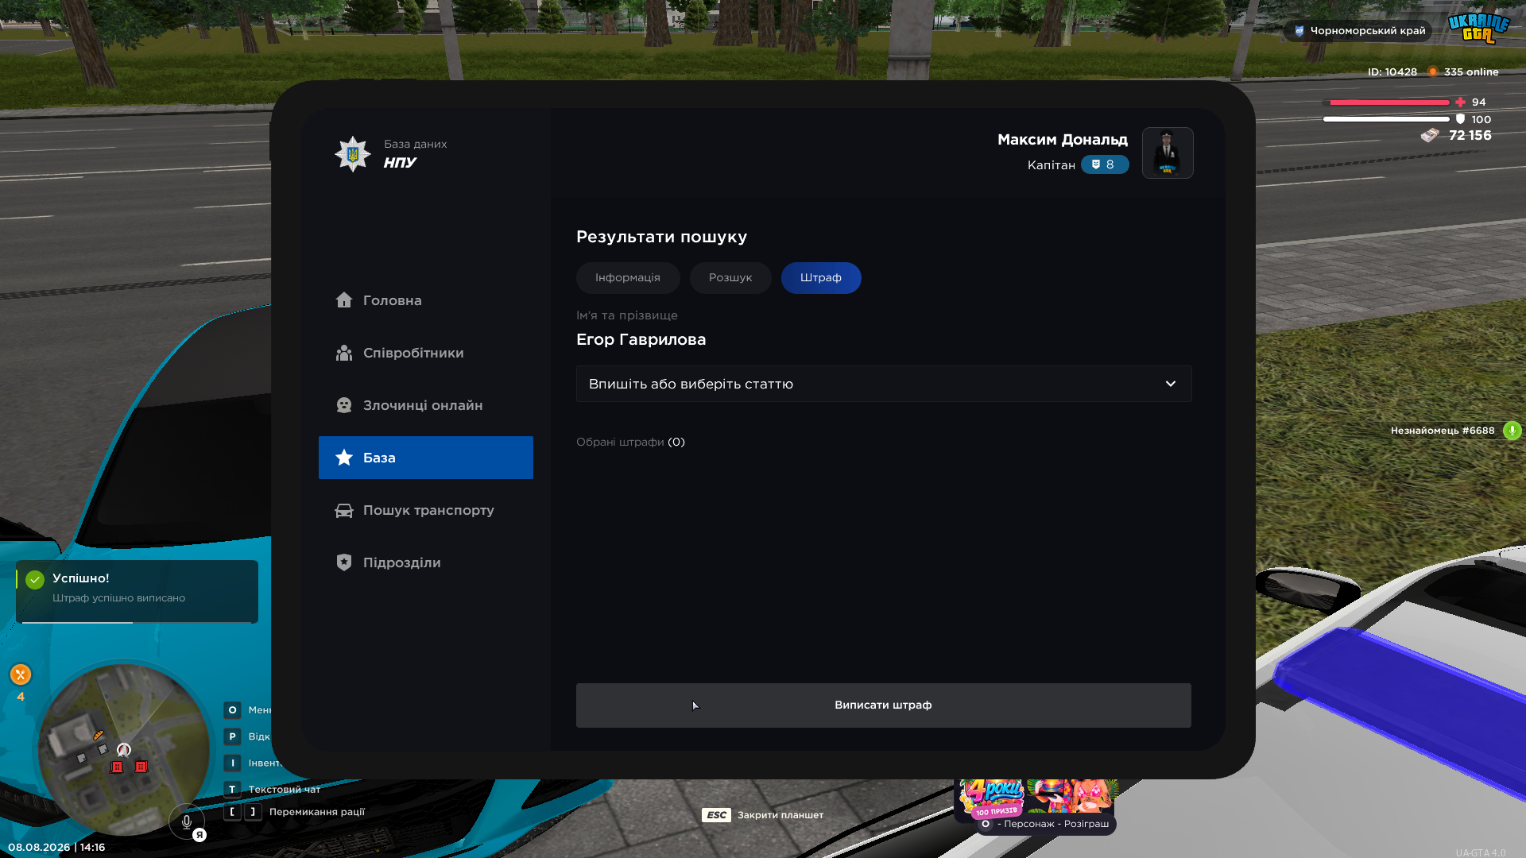Click the red health cross icon

1460,102
